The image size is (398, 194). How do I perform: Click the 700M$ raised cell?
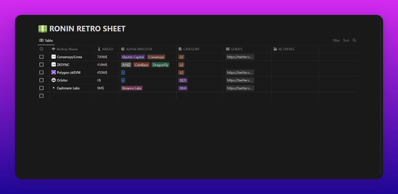pyautogui.click(x=107, y=57)
